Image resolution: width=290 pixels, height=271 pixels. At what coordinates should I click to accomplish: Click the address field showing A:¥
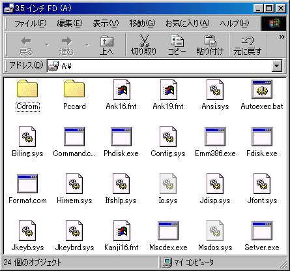[x=160, y=66]
